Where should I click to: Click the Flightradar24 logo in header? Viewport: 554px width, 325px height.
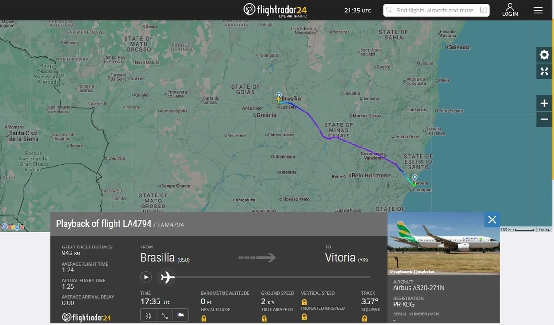tap(275, 10)
